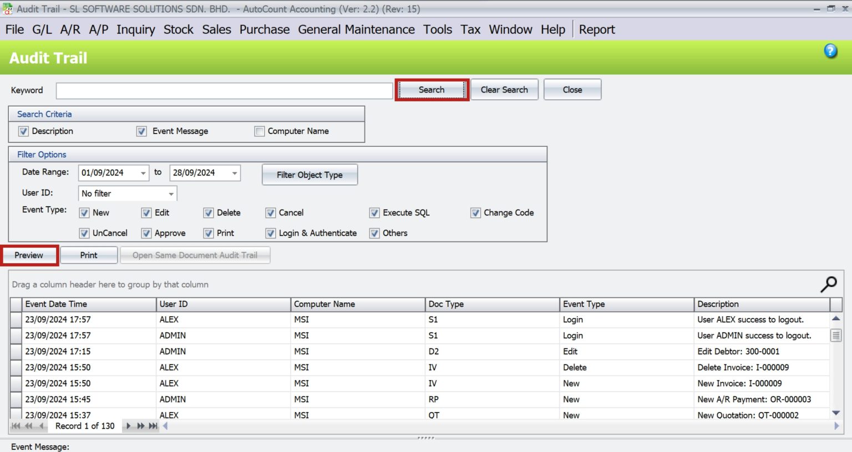Click inside the Keyword input field
This screenshot has width=852, height=452.
coord(222,90)
